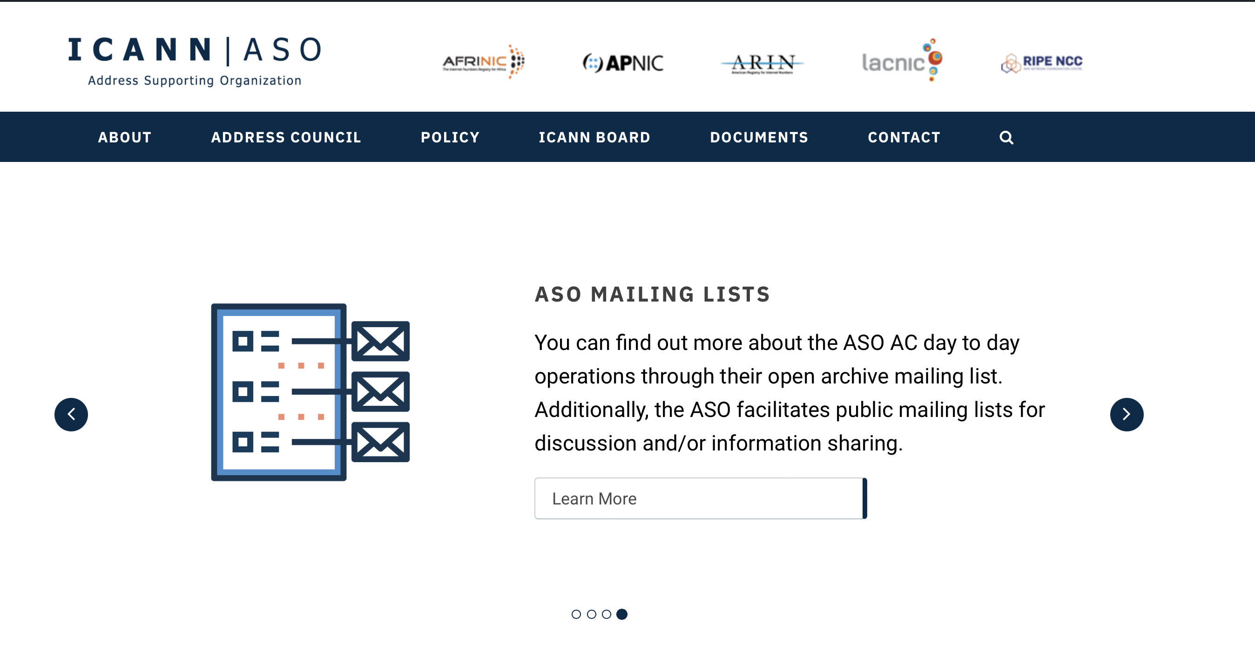Open the About menu
The width and height of the screenshot is (1255, 645).
125,137
